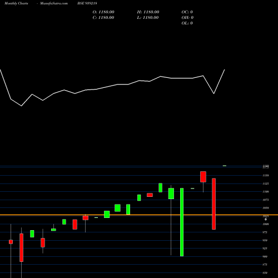
Task: Click the 1125 price axis label
Action: pyautogui.click(x=266, y=183)
